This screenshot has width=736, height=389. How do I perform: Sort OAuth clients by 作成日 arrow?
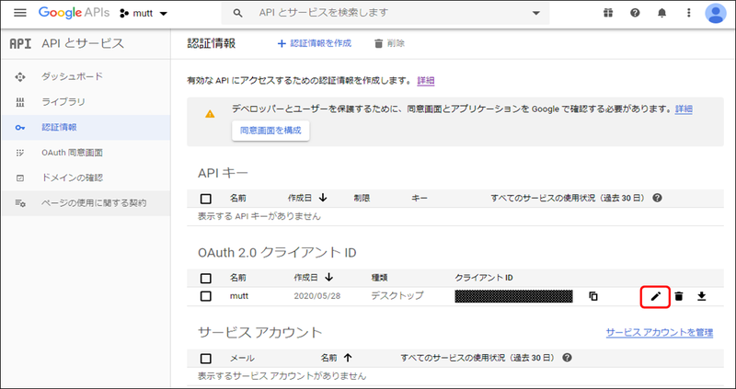tap(328, 278)
